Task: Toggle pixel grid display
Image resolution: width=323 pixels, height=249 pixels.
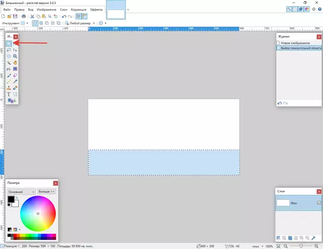Action: coord(78,16)
